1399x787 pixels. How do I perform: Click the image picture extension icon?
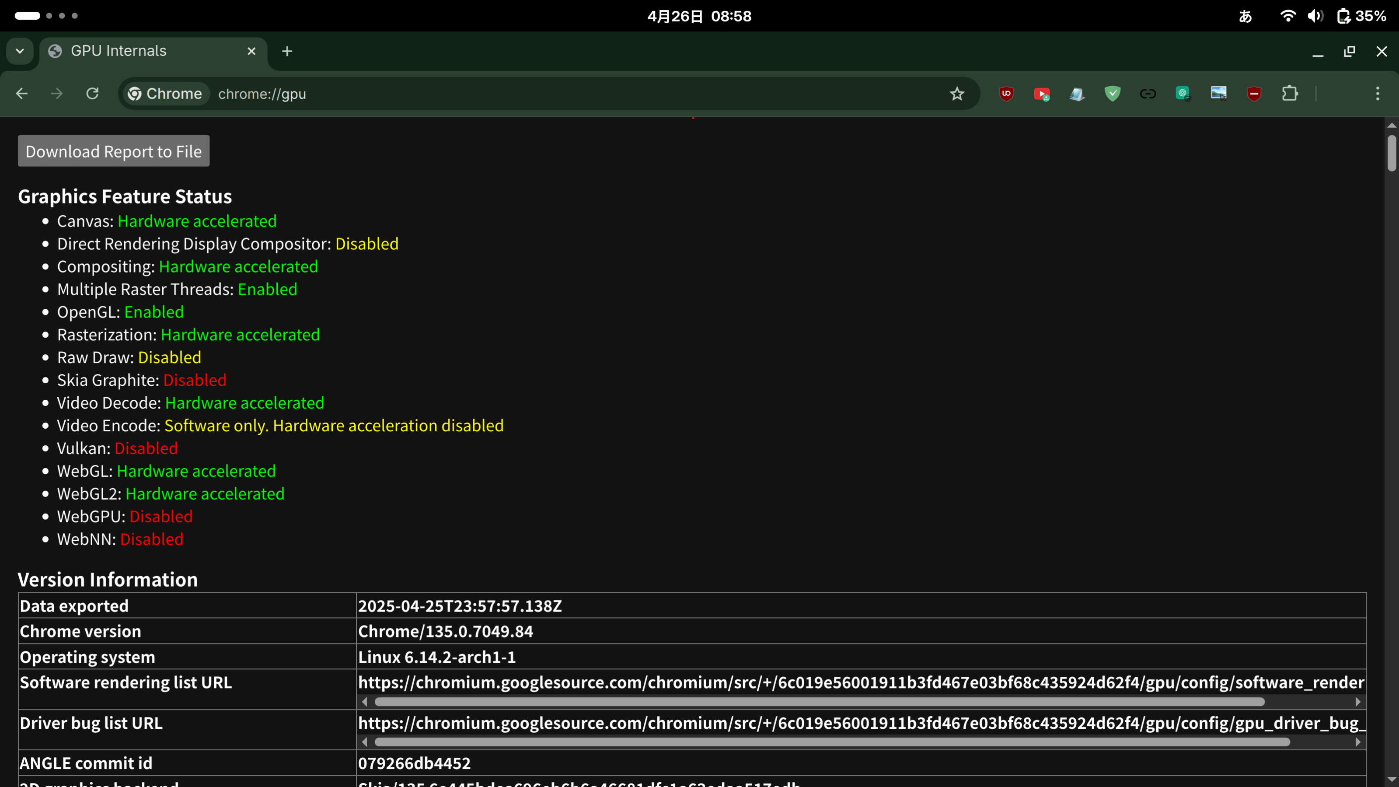click(x=1219, y=94)
